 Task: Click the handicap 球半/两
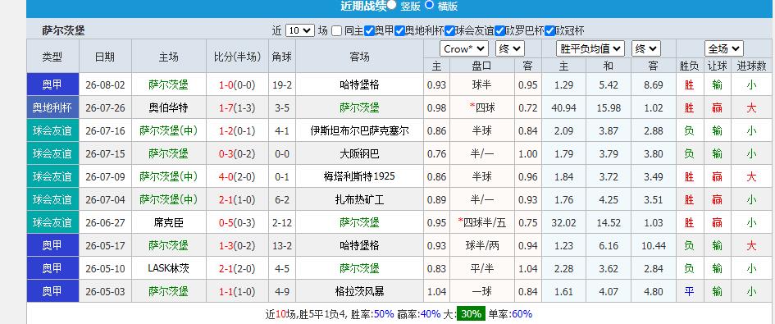tap(482, 245)
